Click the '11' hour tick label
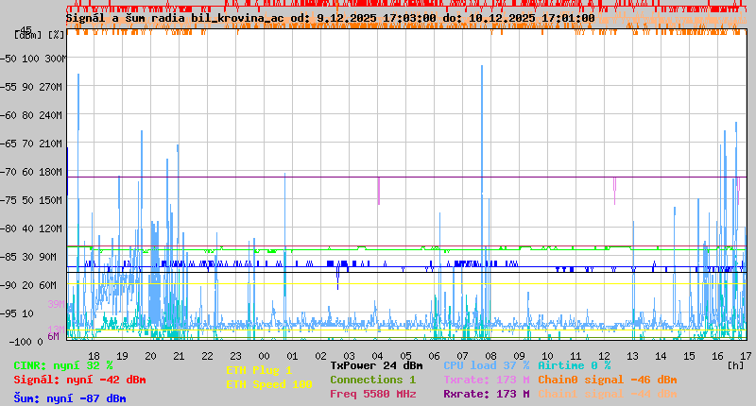This screenshot has width=756, height=406. [576, 356]
